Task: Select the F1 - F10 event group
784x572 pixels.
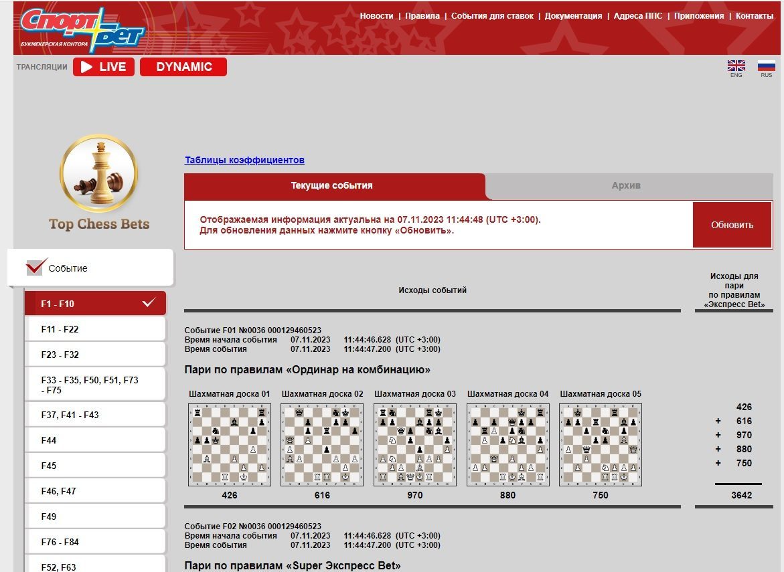Action: [x=95, y=303]
